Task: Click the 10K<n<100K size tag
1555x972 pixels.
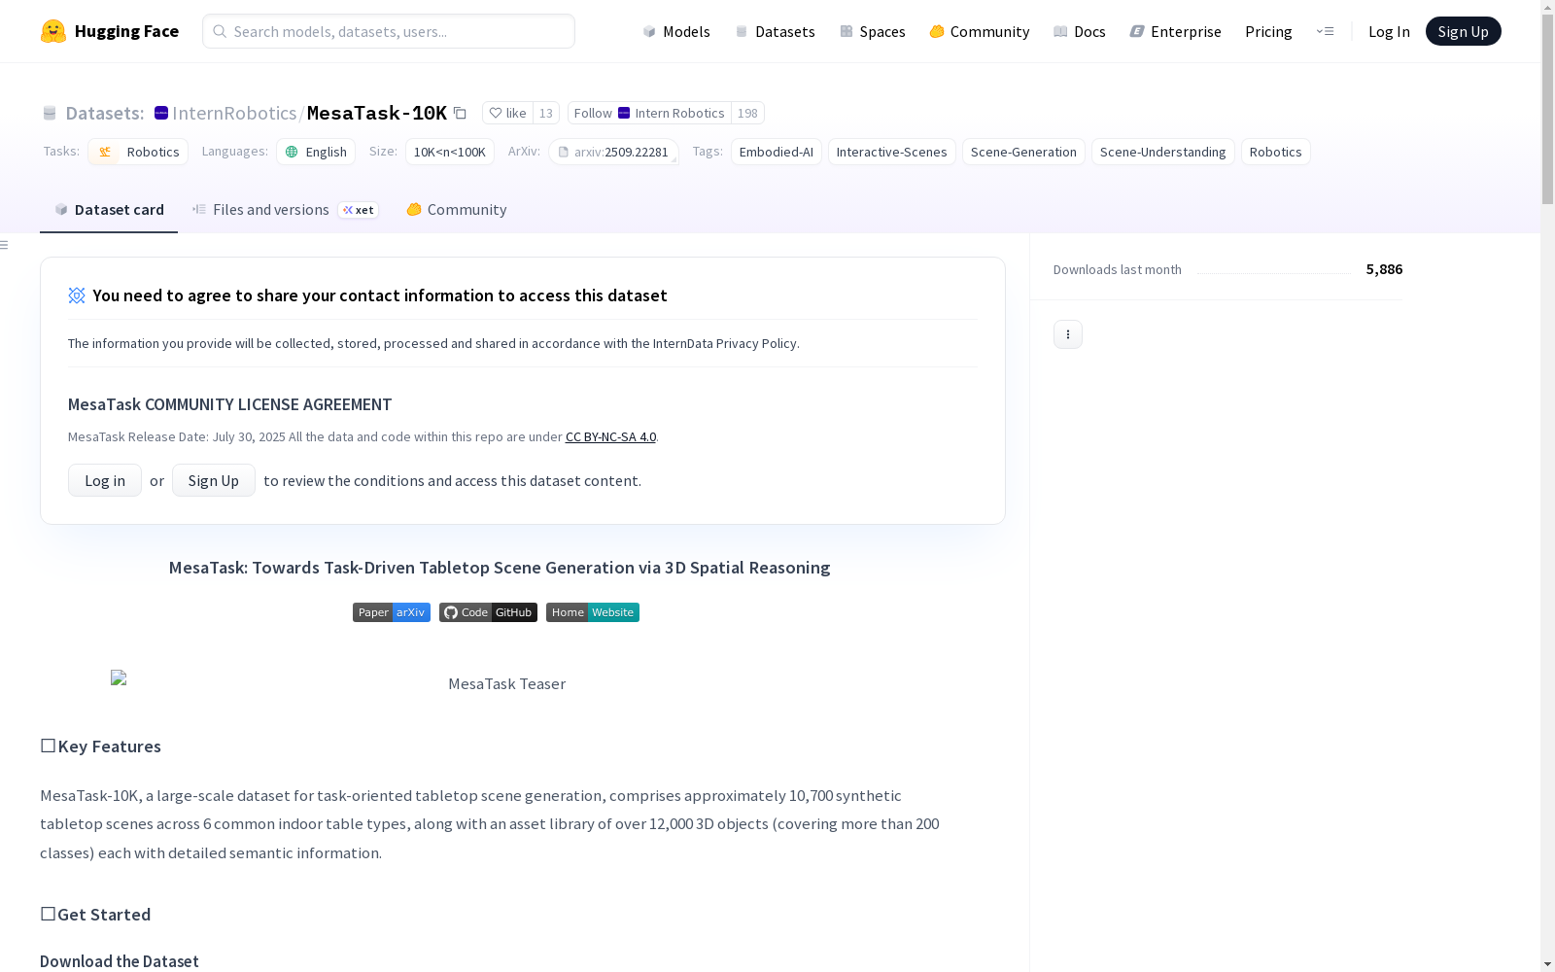Action: point(450,152)
